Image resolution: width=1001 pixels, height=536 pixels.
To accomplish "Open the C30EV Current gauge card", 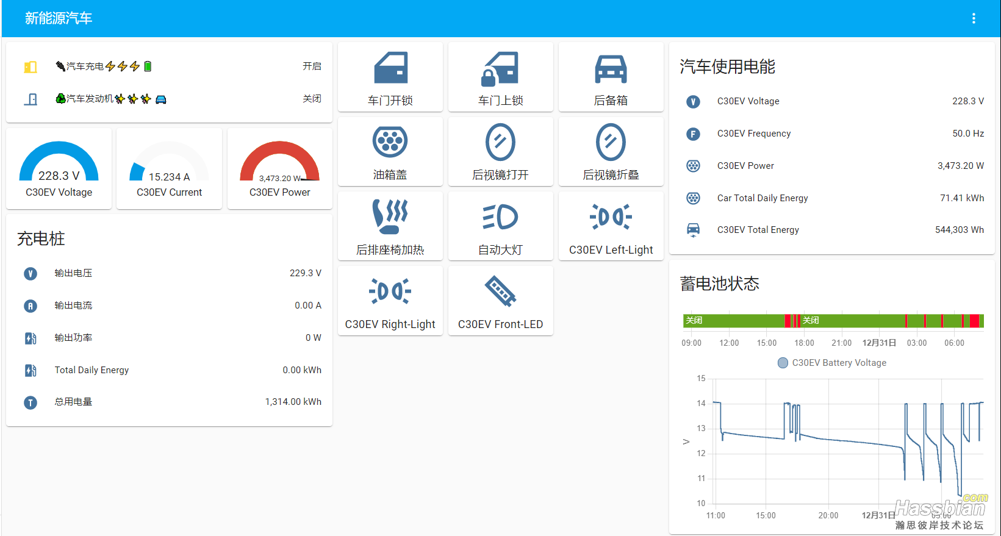I will point(169,168).
